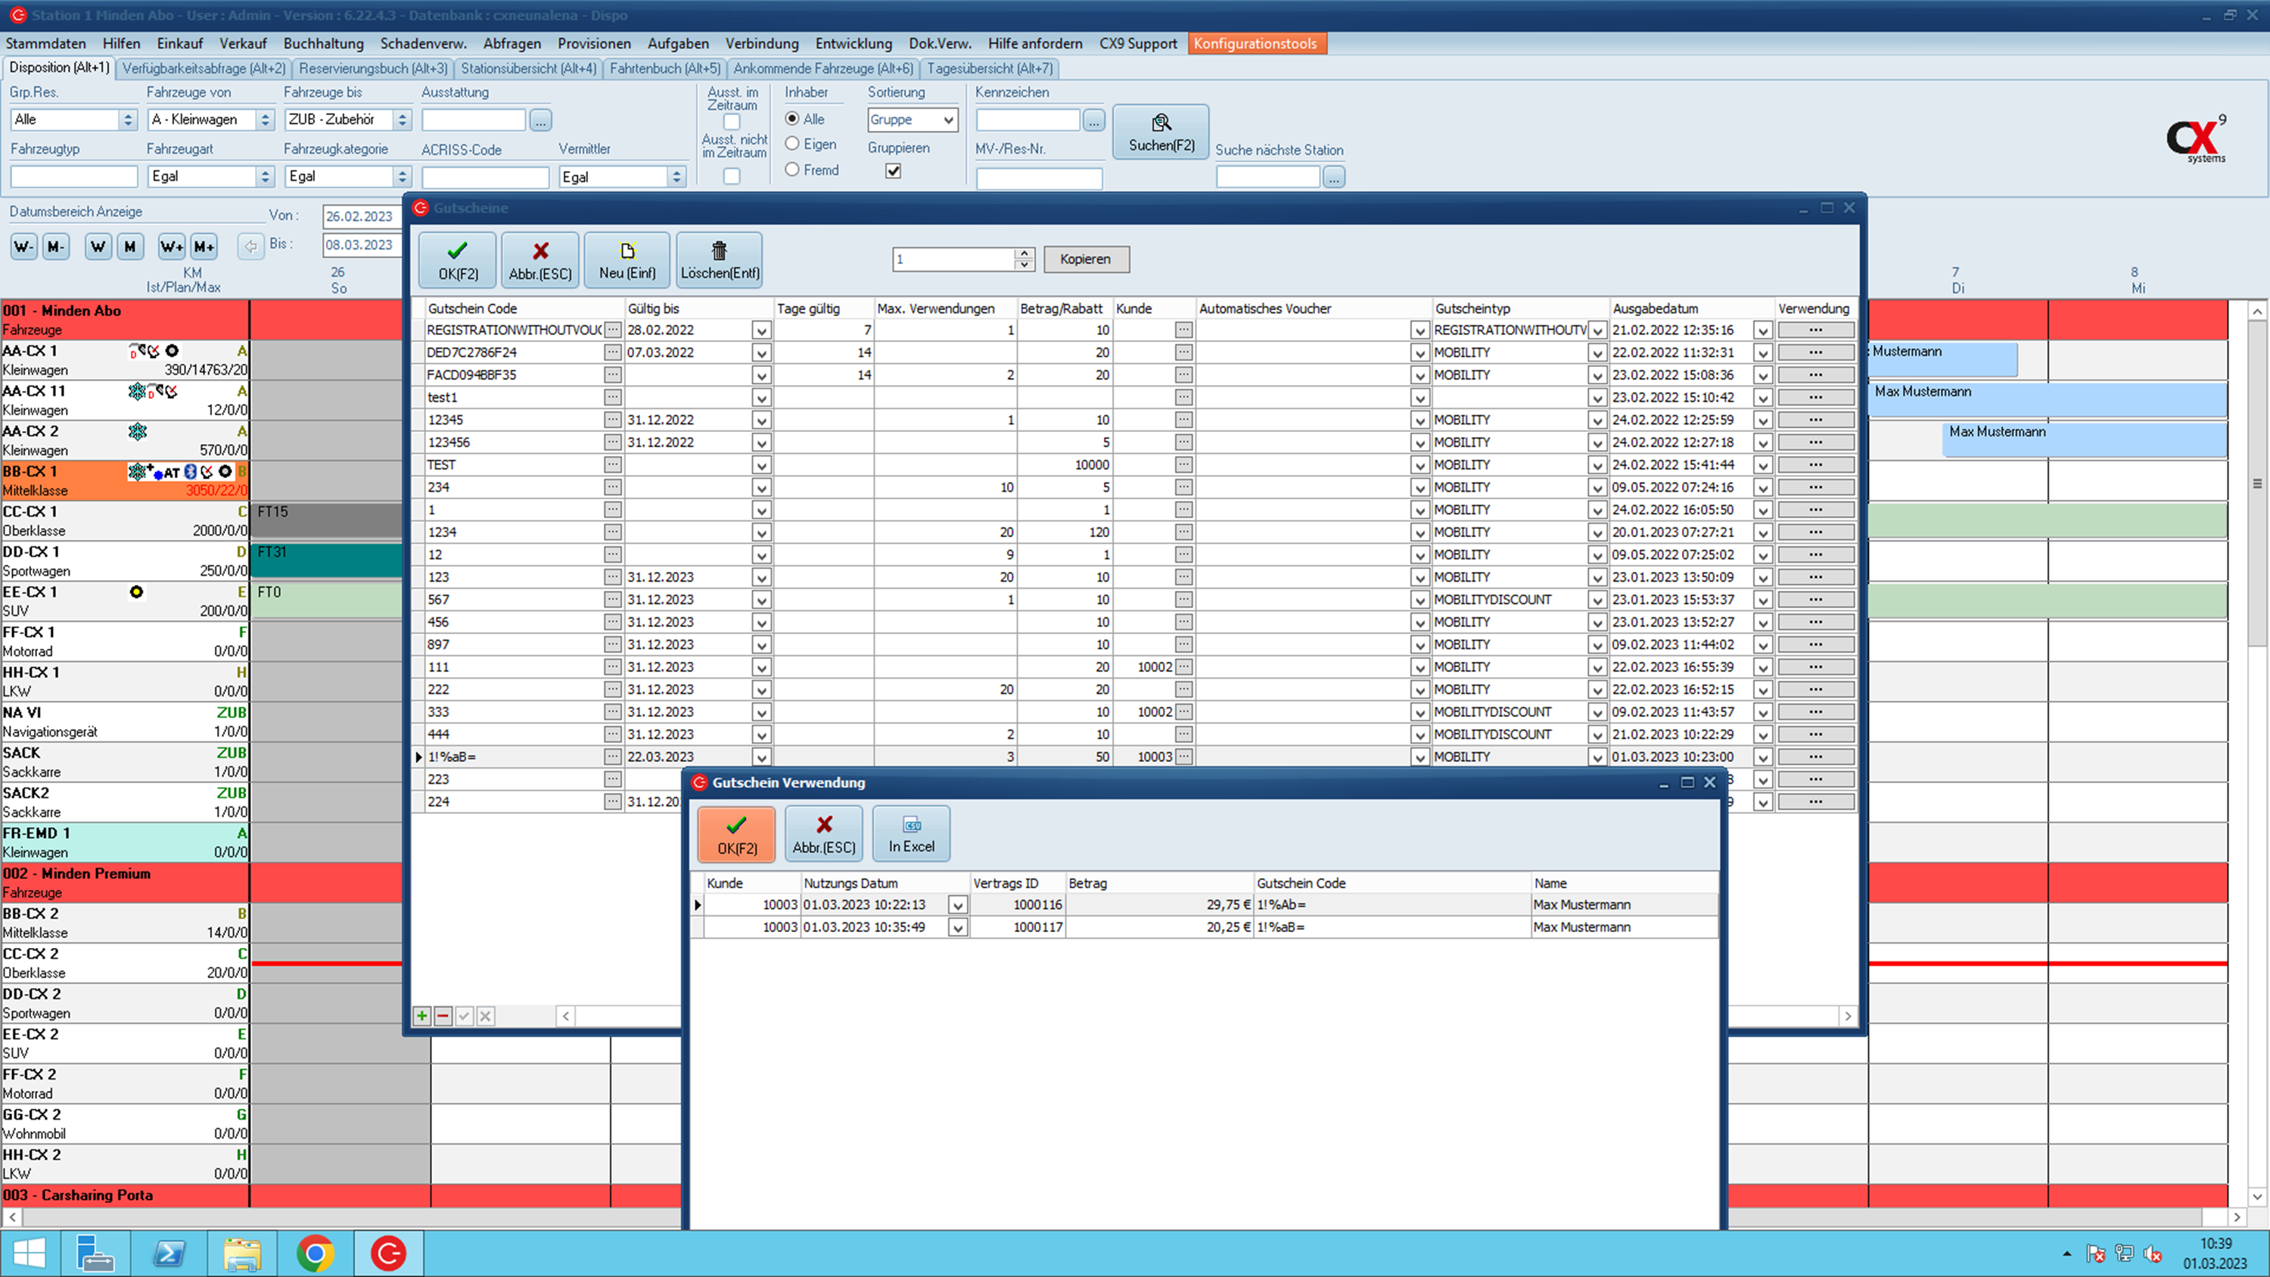The width and height of the screenshot is (2270, 1277).
Task: Click the W+ week forward button
Action: tap(171, 247)
